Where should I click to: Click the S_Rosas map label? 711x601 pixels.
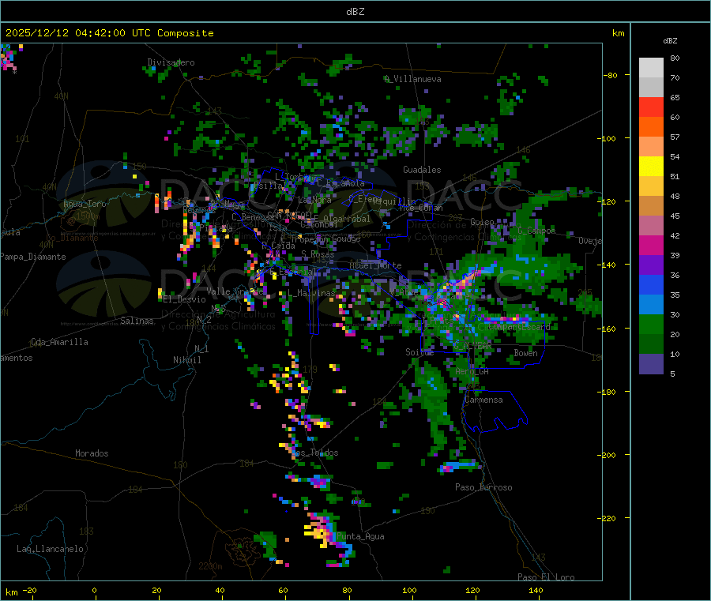[x=318, y=254]
